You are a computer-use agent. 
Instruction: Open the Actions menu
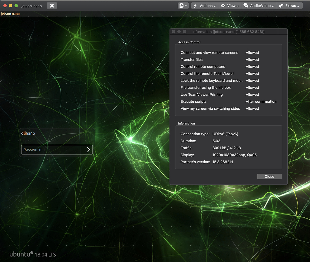click(205, 5)
